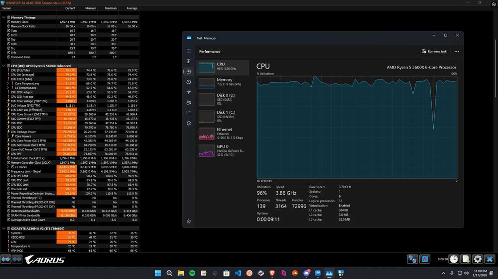Open the three-dots more options menu
Image resolution: width=498 pixels, height=279 pixels.
457,51
